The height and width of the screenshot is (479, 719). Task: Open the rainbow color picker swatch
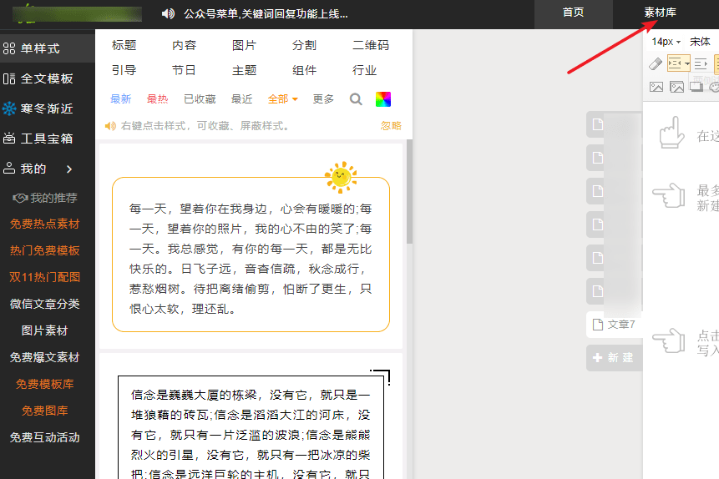(383, 99)
